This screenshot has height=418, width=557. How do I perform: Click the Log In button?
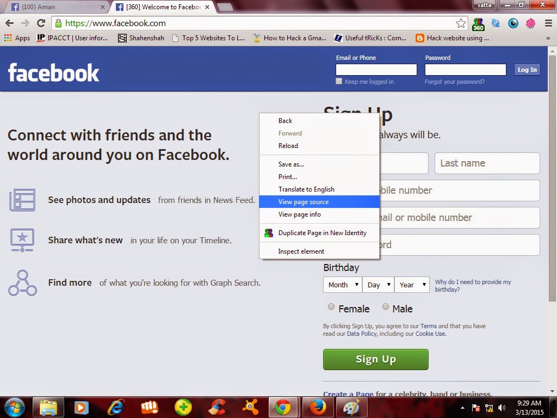tap(527, 70)
